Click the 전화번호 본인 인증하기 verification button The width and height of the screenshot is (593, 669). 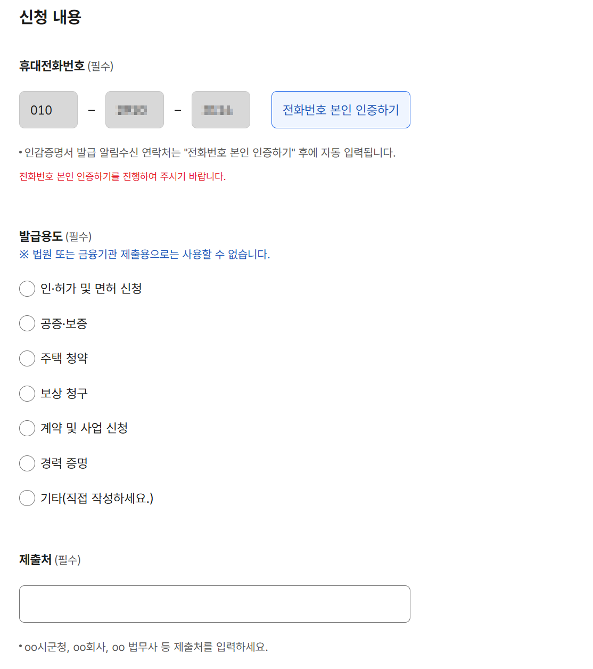pyautogui.click(x=340, y=110)
